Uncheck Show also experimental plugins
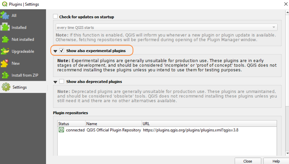The height and width of the screenshot is (164, 289). tap(61, 51)
